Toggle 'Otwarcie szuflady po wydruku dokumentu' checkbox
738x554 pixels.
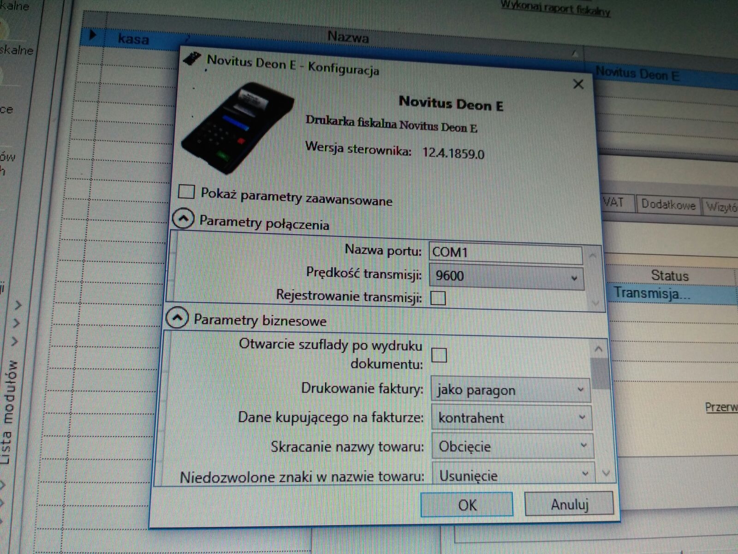439,355
